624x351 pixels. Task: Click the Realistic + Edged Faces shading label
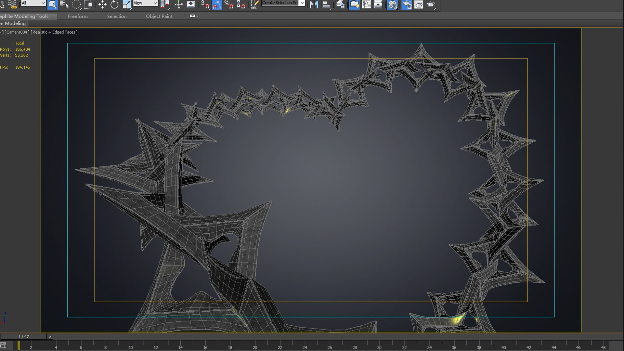54,32
